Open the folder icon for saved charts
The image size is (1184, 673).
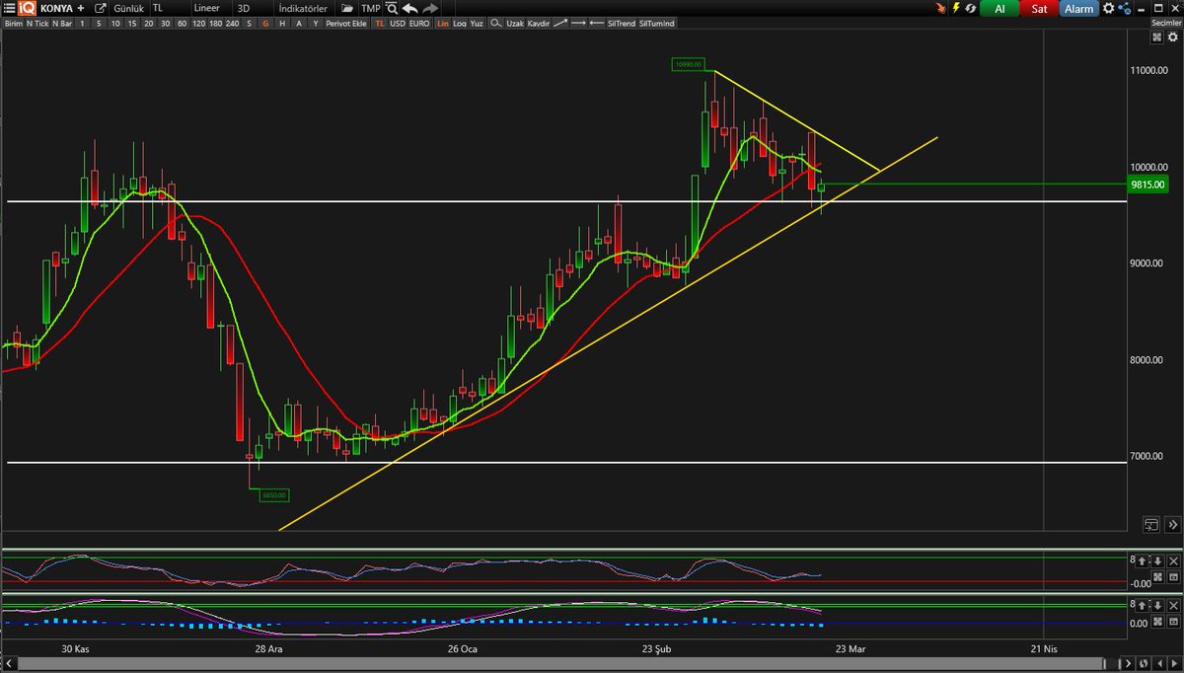347,8
